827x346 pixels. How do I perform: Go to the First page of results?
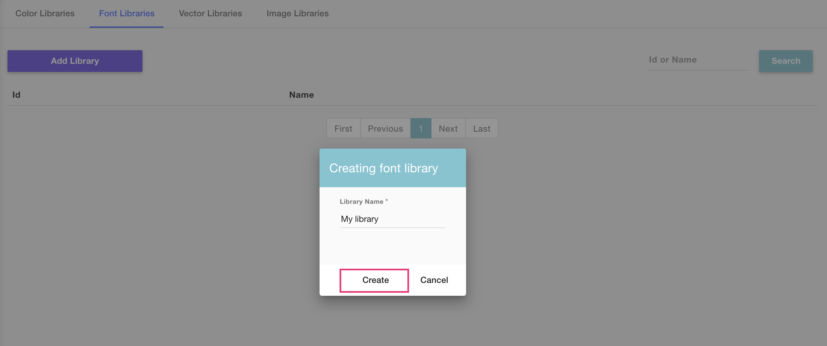pos(343,128)
